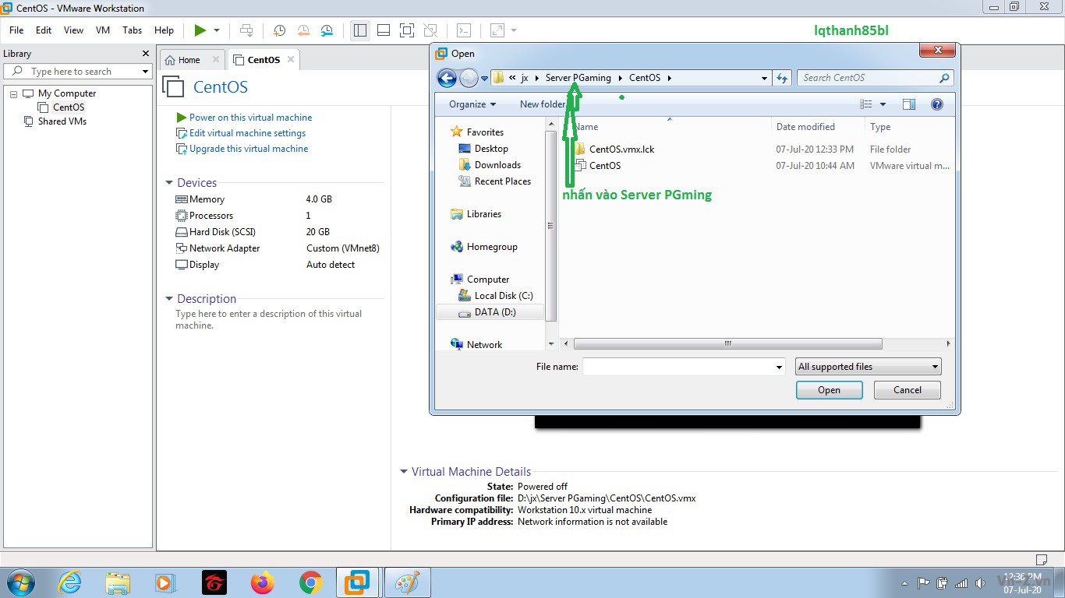
Task: Click the horizontal scrollbar in file list
Action: (x=727, y=343)
